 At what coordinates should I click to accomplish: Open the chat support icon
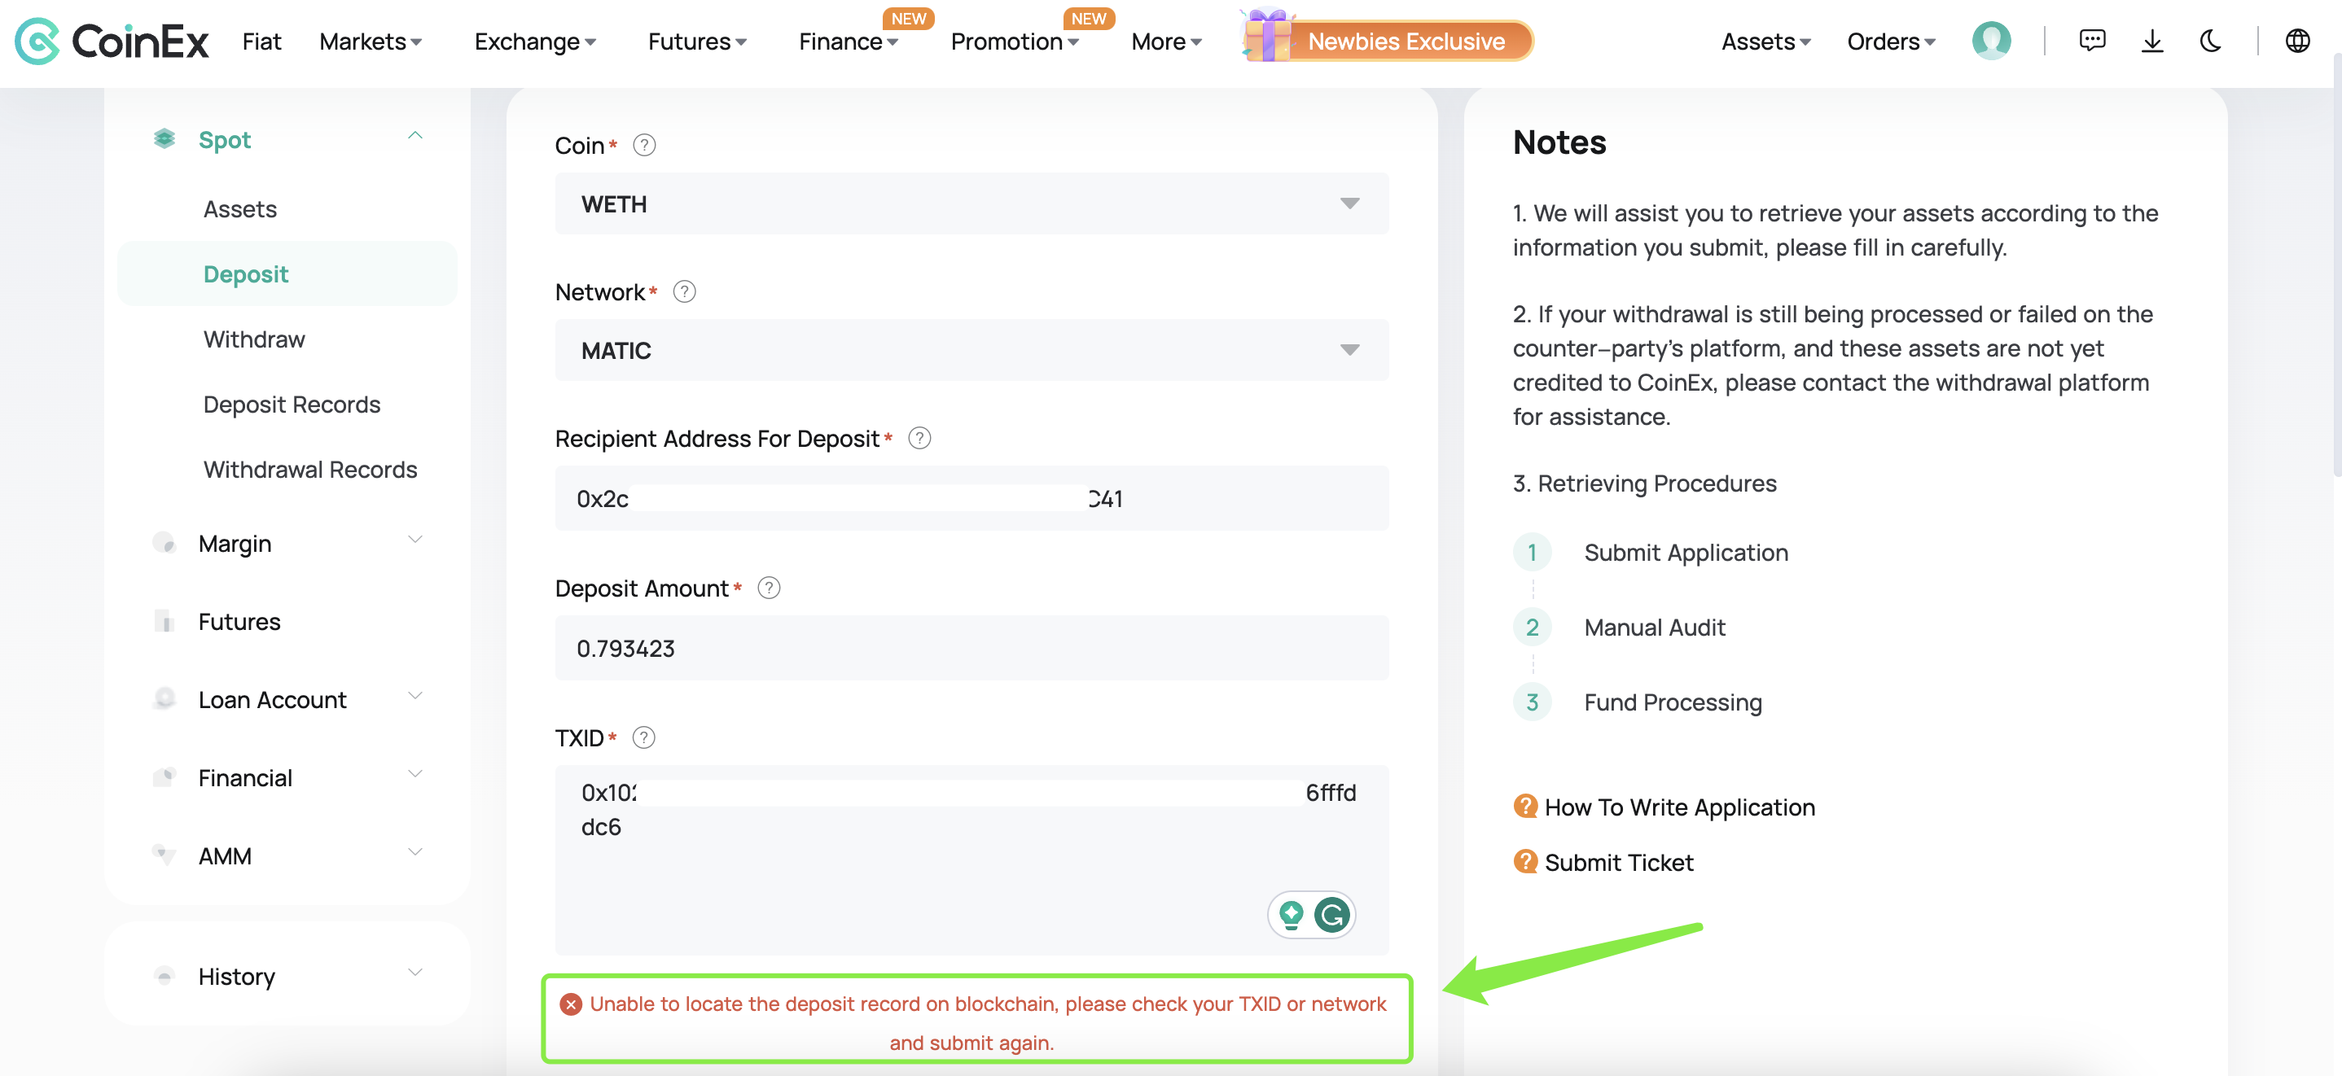tap(2091, 41)
